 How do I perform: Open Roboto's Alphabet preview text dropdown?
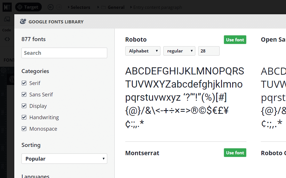[143, 51]
